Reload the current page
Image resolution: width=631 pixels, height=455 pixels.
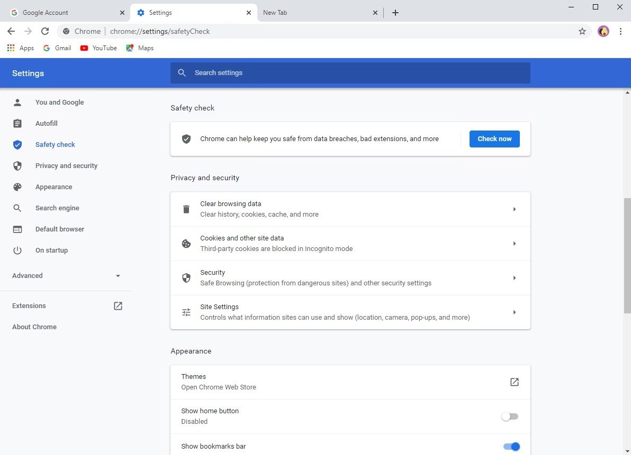point(45,31)
